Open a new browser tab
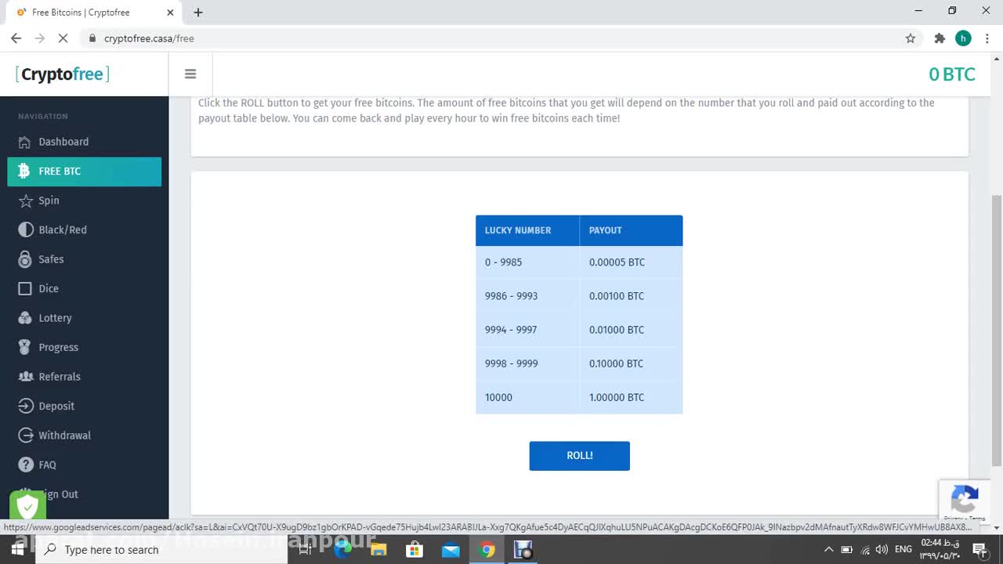 point(198,13)
